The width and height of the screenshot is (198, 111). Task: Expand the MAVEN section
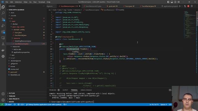click(27, 102)
